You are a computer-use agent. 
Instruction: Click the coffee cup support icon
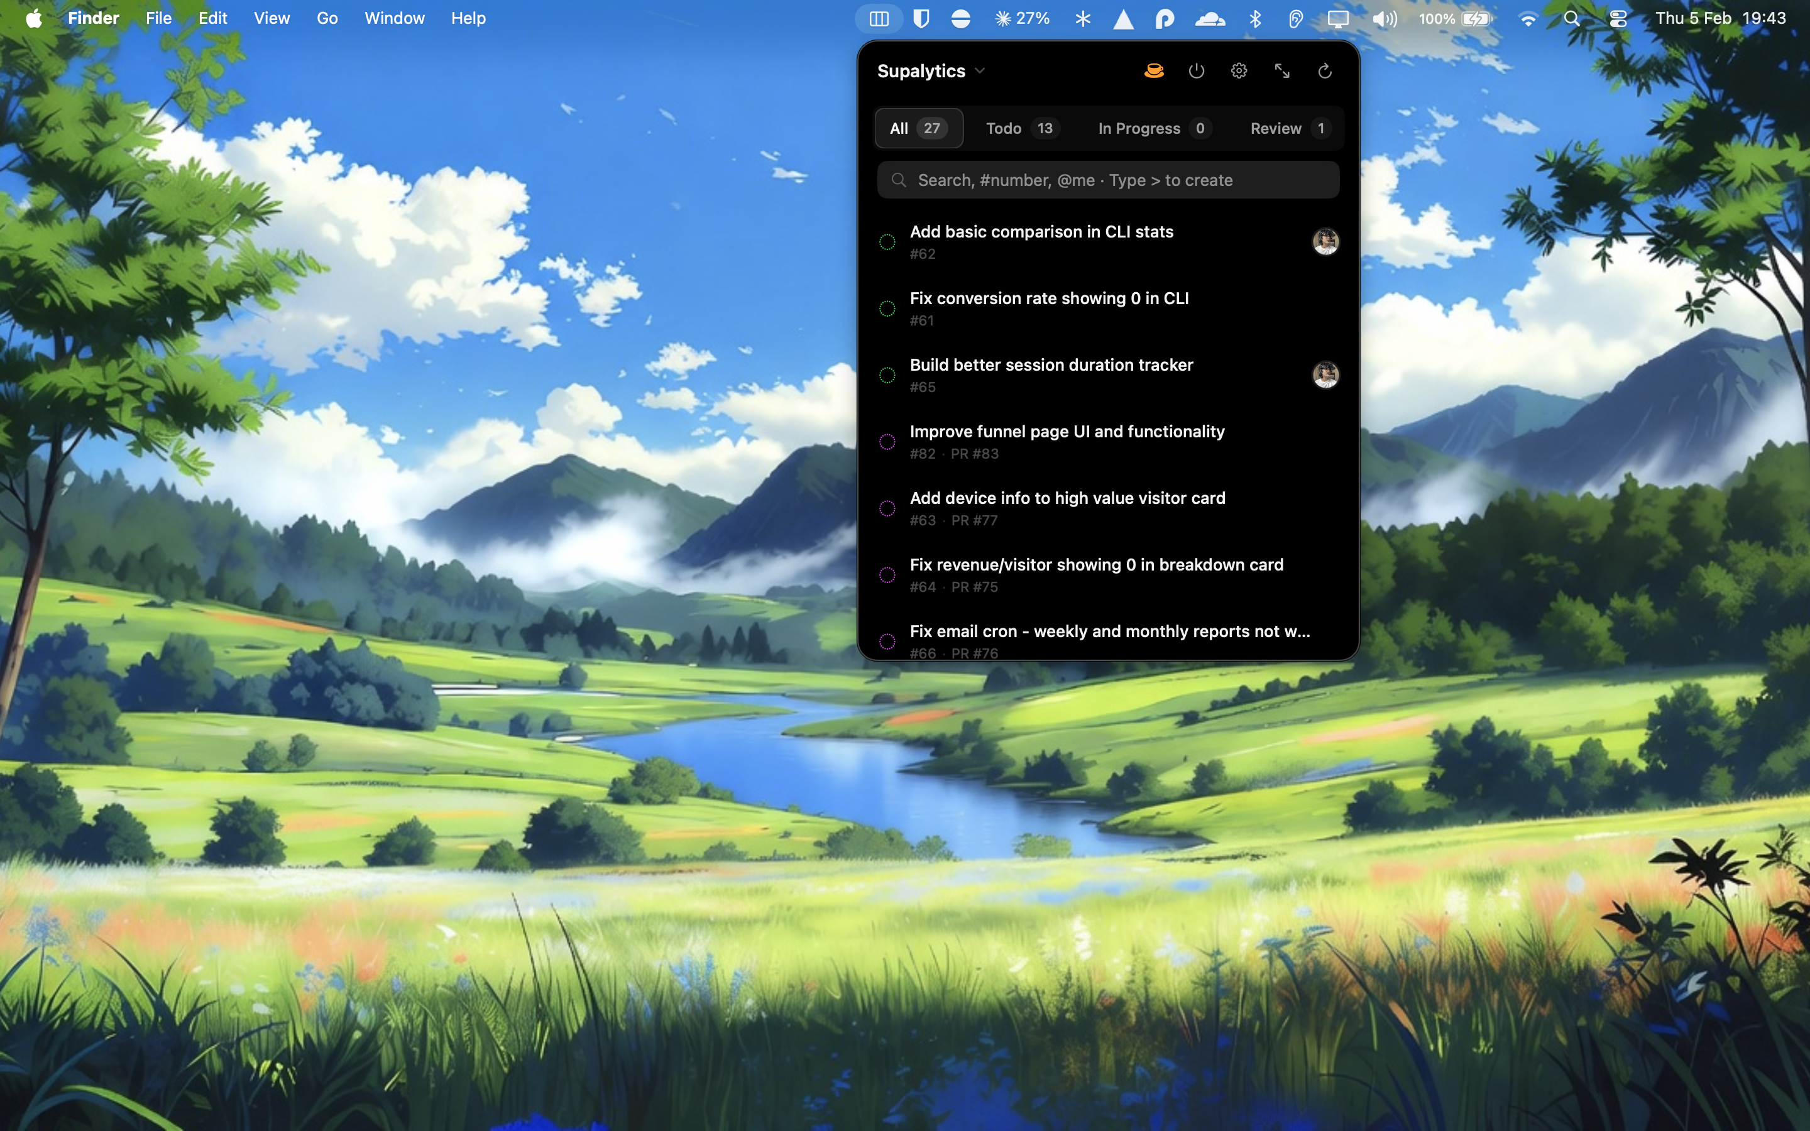click(1153, 71)
